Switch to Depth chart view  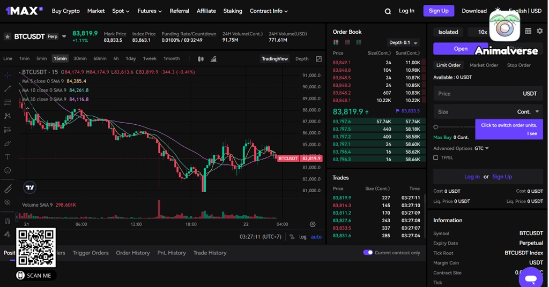(x=302, y=59)
